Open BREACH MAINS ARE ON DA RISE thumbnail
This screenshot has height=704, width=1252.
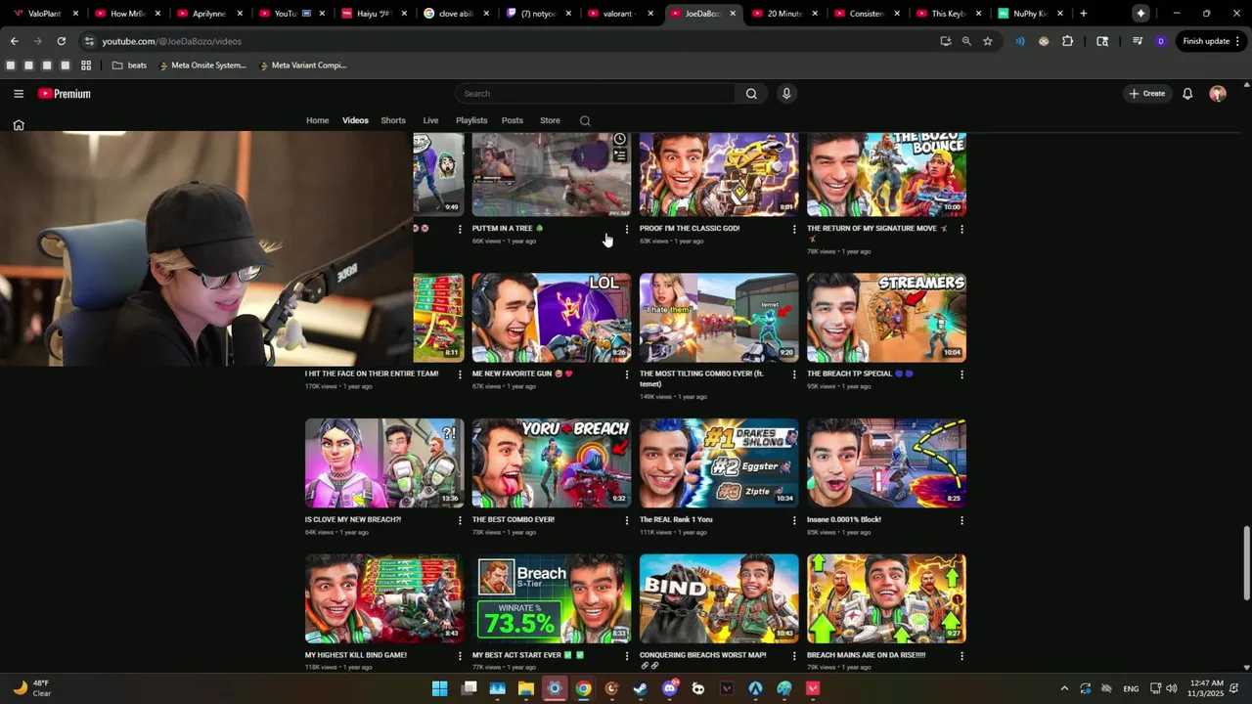click(886, 599)
